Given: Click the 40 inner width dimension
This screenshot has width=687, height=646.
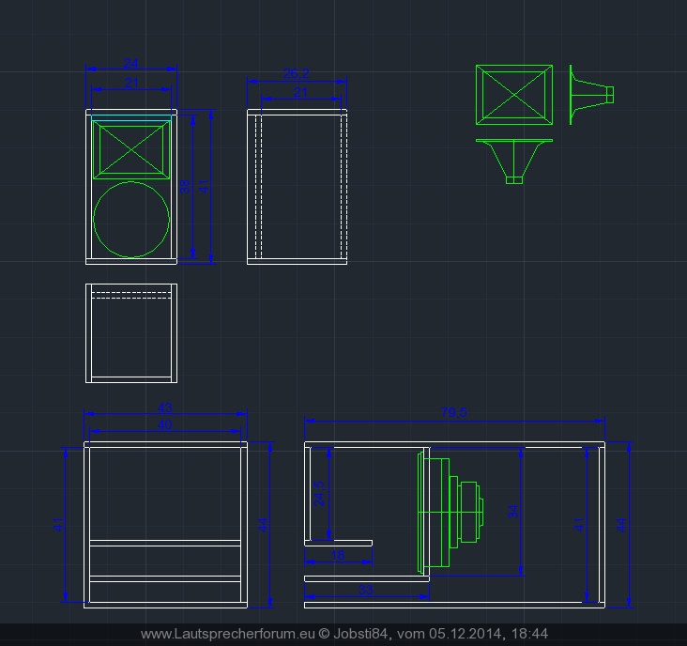Looking at the screenshot, I should point(165,425).
